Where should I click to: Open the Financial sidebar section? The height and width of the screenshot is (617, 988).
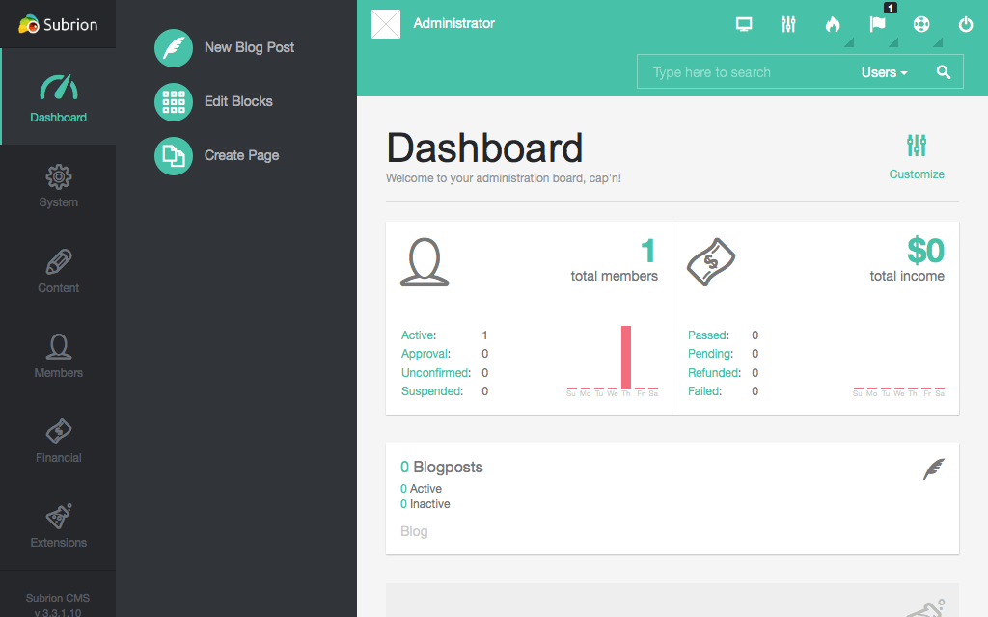click(59, 441)
